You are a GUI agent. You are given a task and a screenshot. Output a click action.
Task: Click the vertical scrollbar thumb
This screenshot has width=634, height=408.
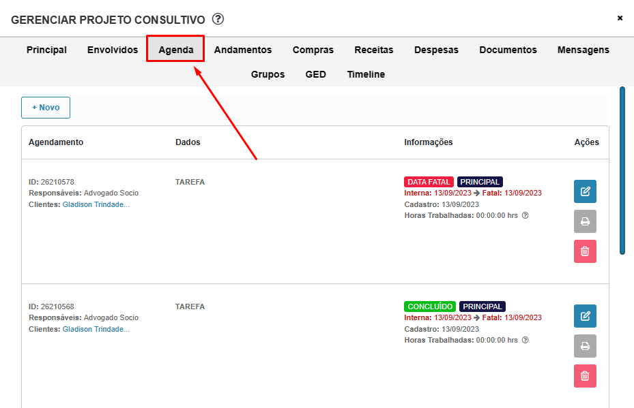(622, 171)
